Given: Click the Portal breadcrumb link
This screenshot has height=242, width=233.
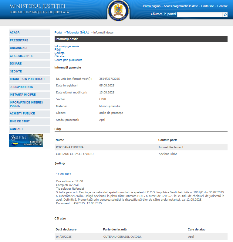Looking at the screenshot, I should pos(58,33).
